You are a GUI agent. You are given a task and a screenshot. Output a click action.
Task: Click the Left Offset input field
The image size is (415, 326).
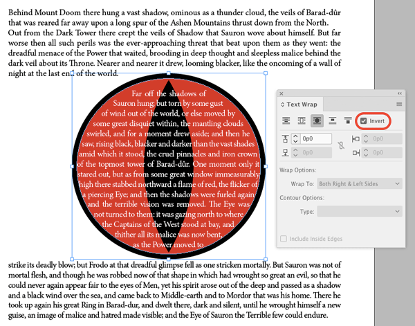tap(386, 138)
